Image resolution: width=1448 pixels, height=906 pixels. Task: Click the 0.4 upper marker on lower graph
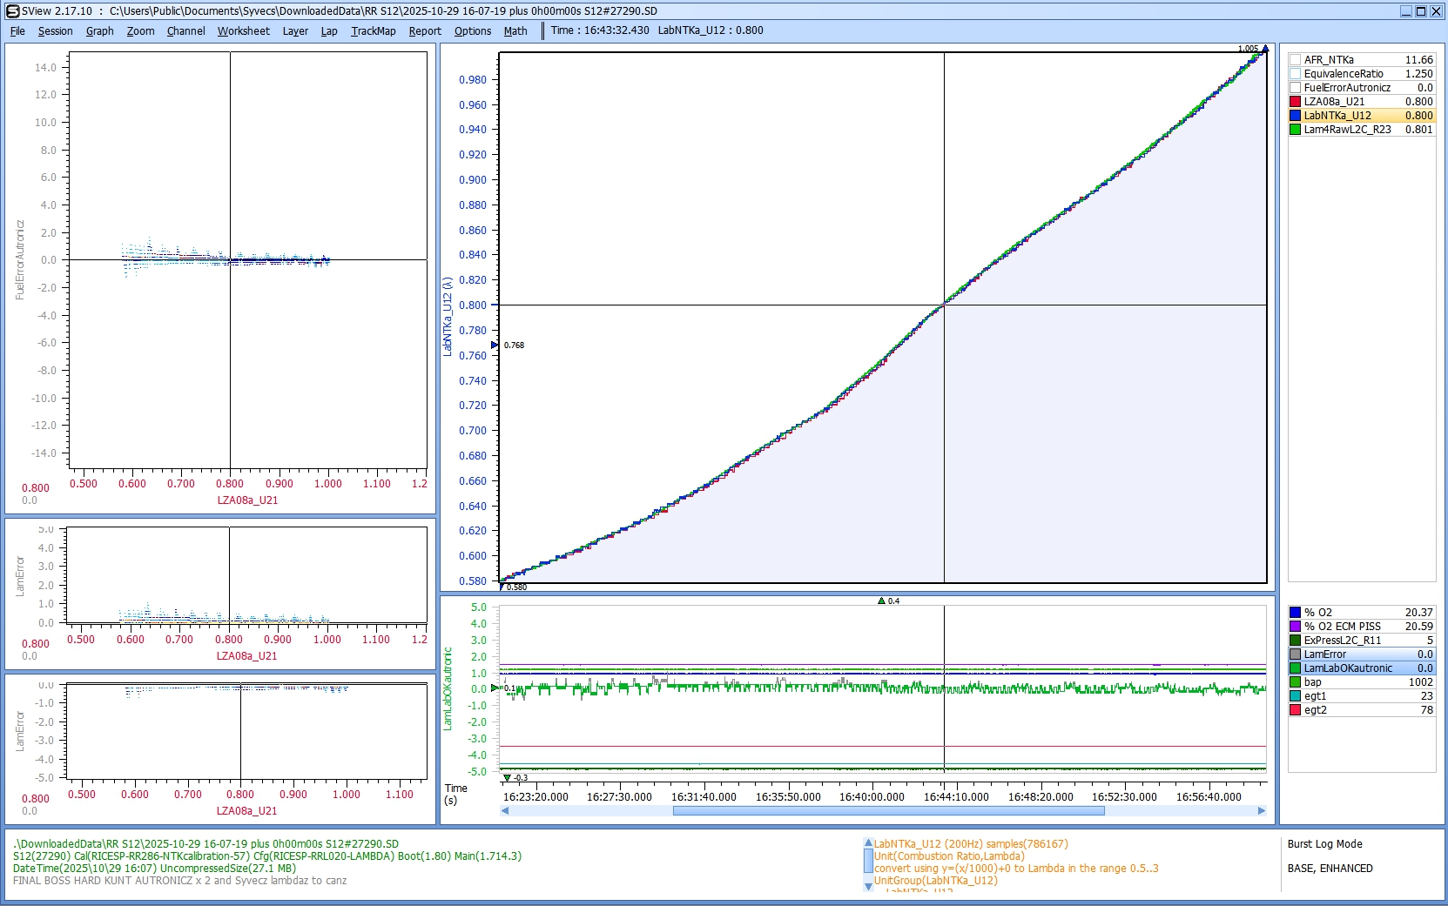881,601
